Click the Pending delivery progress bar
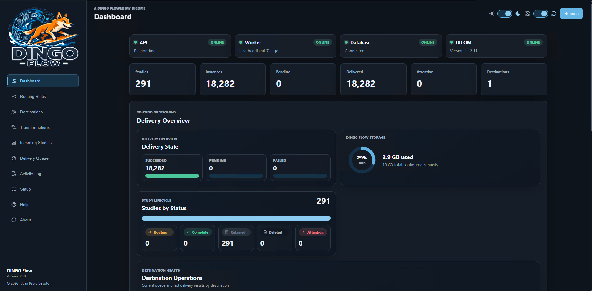This screenshot has height=291, width=592. (x=236, y=176)
